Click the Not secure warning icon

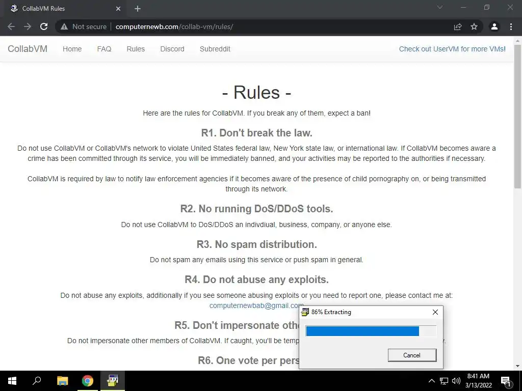(x=64, y=26)
